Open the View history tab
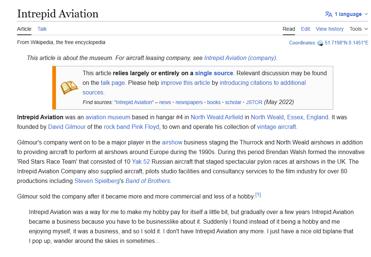Image resolution: width=371 pixels, height=257 pixels. click(329, 29)
